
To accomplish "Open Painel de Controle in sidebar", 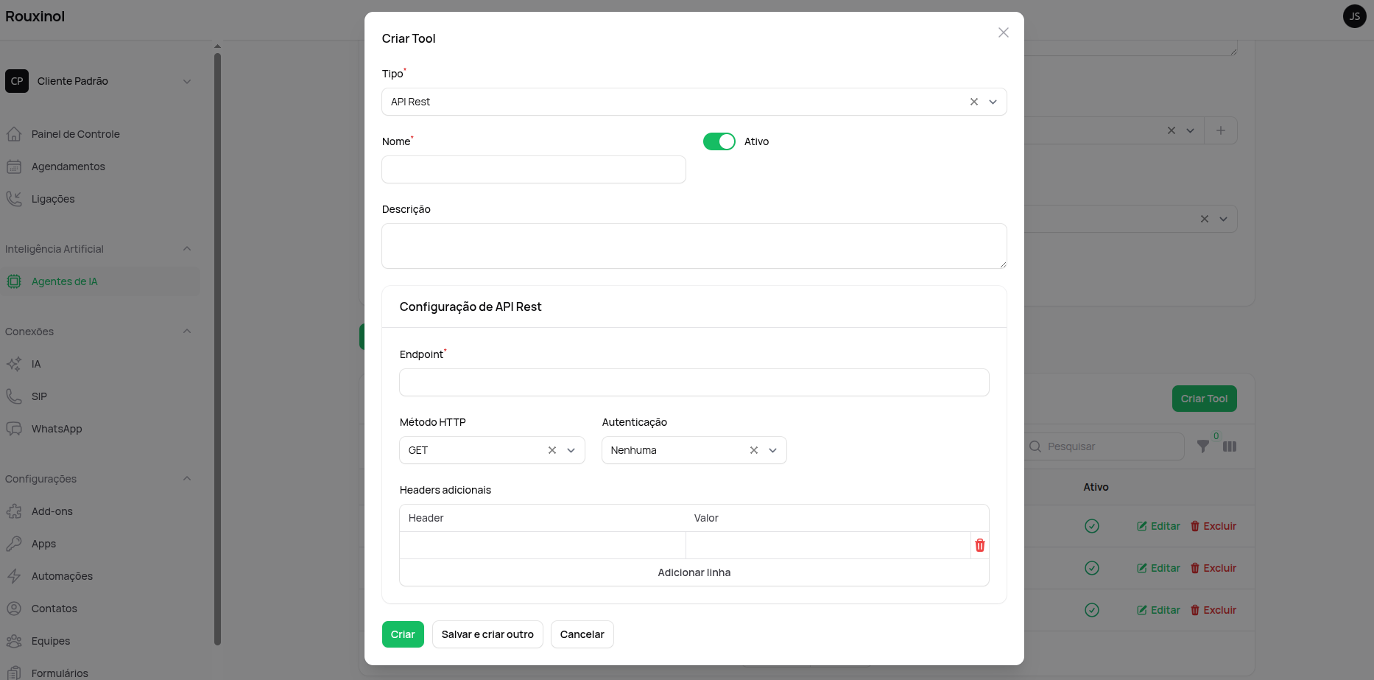I will pyautogui.click(x=101, y=134).
